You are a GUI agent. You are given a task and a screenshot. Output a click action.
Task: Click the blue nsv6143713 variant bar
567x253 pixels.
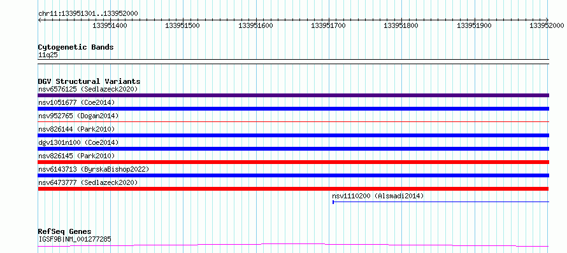(293, 175)
